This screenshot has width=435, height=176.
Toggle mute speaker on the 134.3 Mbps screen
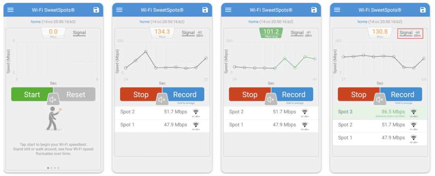point(162,100)
